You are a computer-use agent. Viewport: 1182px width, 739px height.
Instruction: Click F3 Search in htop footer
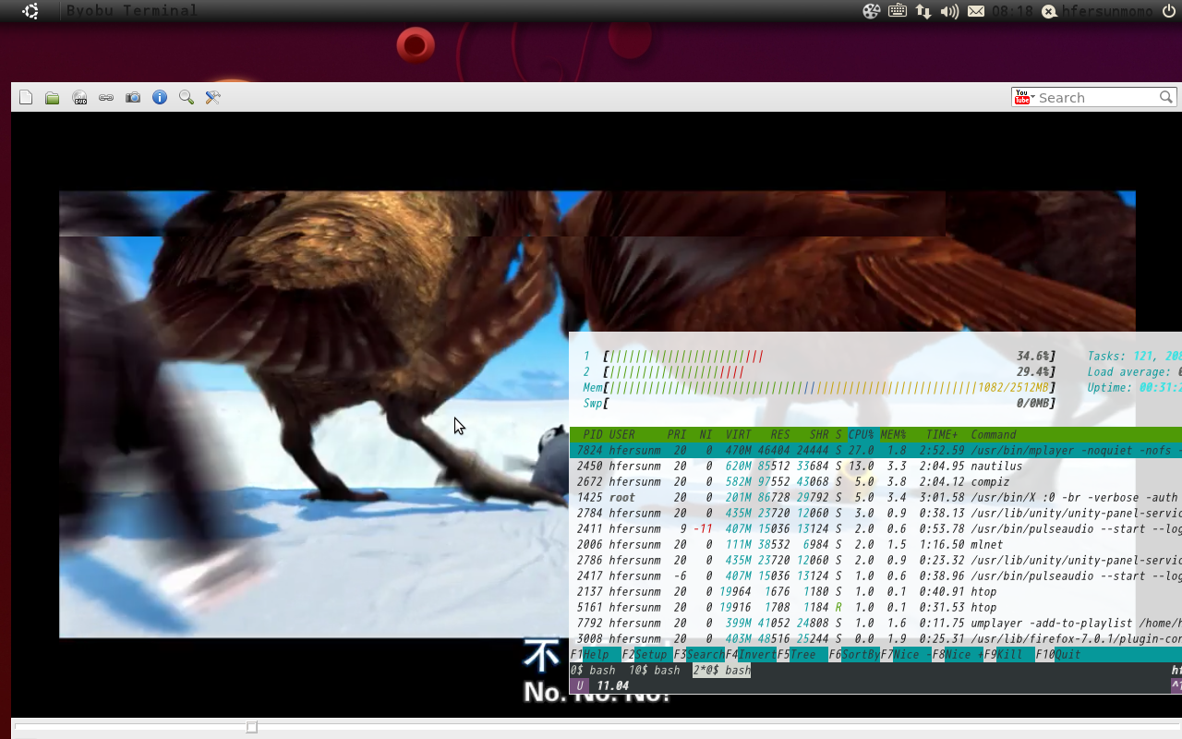pos(699,654)
